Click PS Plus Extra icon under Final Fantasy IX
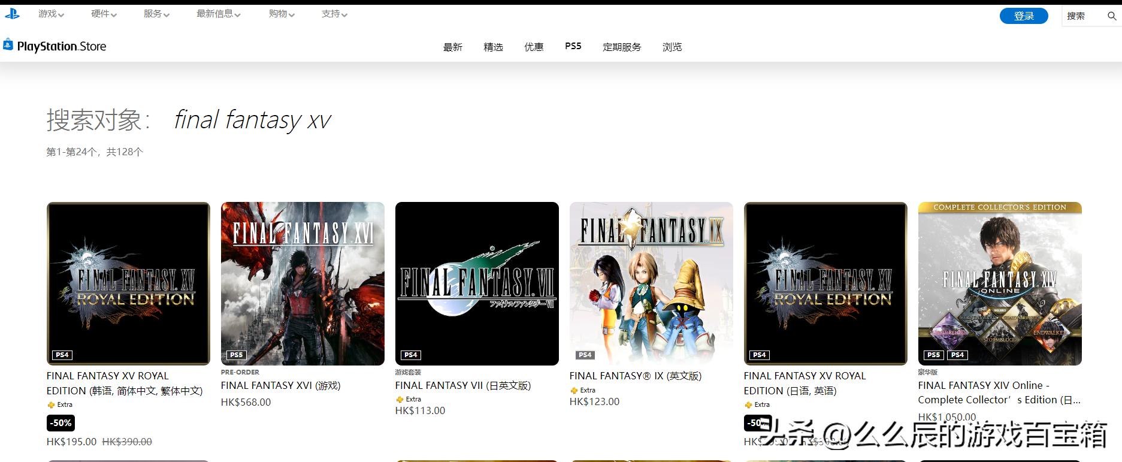Screen dimensions: 1122x462 pyautogui.click(x=574, y=390)
